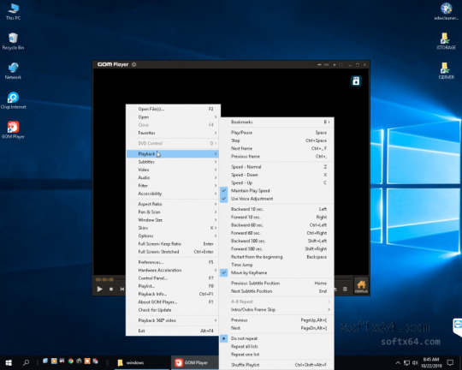This screenshot has width=462, height=370.
Task: Open Control Panel... menu entry
Action: (173, 278)
